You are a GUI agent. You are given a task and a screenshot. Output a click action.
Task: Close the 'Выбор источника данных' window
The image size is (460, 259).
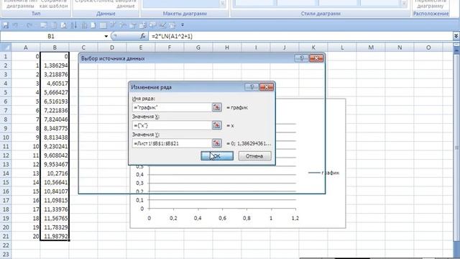316,58
